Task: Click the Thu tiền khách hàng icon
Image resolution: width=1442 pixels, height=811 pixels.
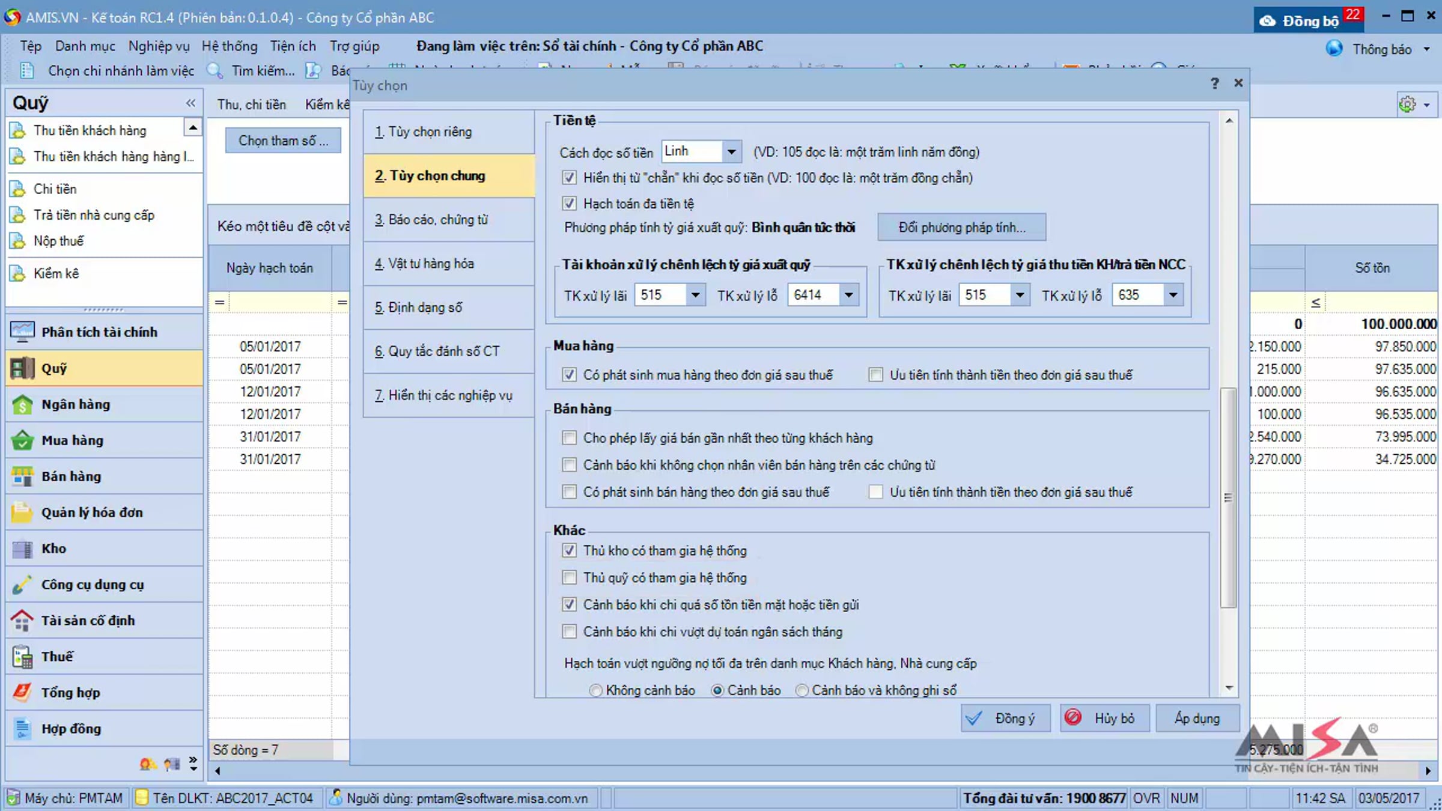Action: (x=18, y=130)
